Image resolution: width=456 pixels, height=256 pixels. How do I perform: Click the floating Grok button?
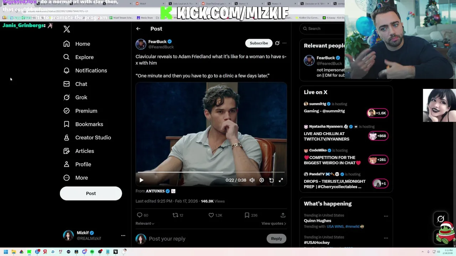pos(441,219)
